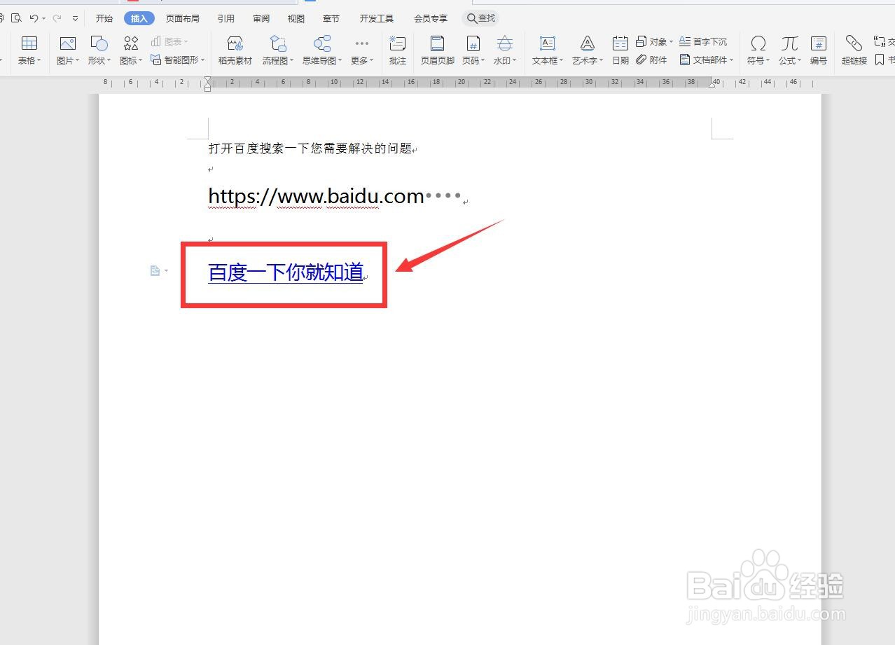Insert a 超链接 hyperlink

tap(854, 50)
